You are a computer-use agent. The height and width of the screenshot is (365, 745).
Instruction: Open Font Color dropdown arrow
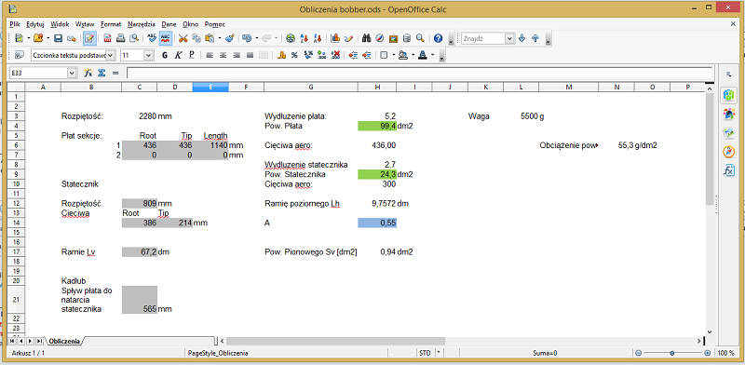pos(433,55)
